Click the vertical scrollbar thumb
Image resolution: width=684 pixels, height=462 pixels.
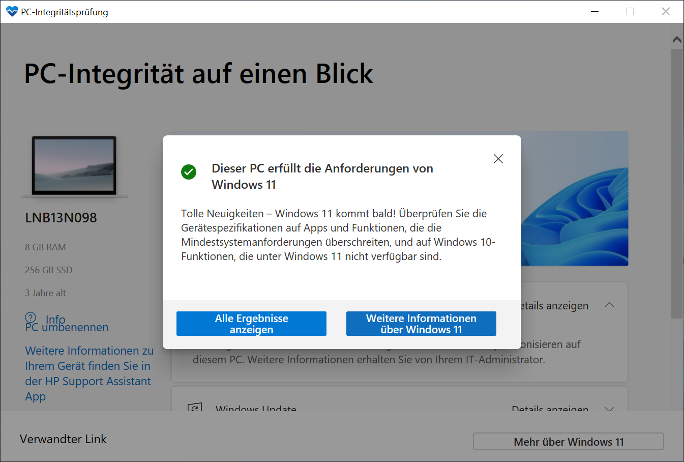click(x=676, y=183)
